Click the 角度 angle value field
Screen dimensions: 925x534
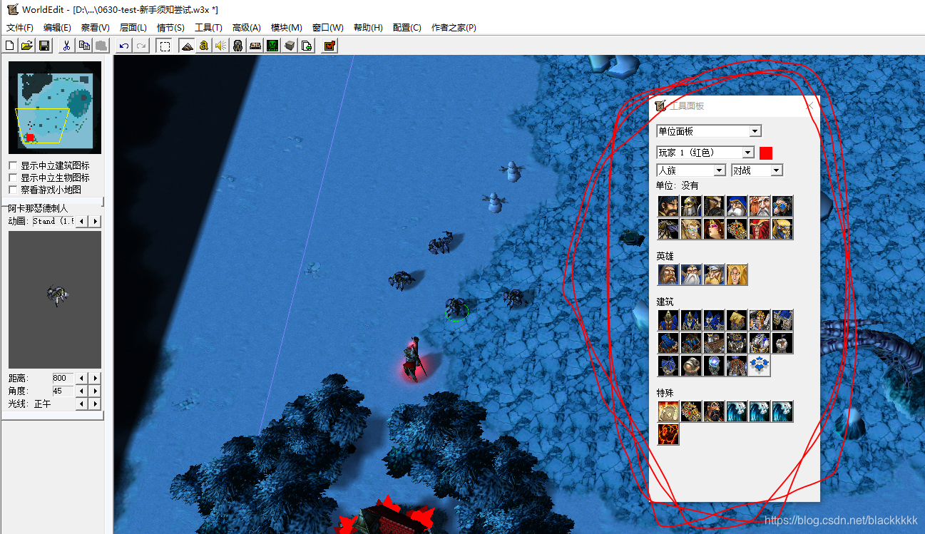tap(62, 391)
